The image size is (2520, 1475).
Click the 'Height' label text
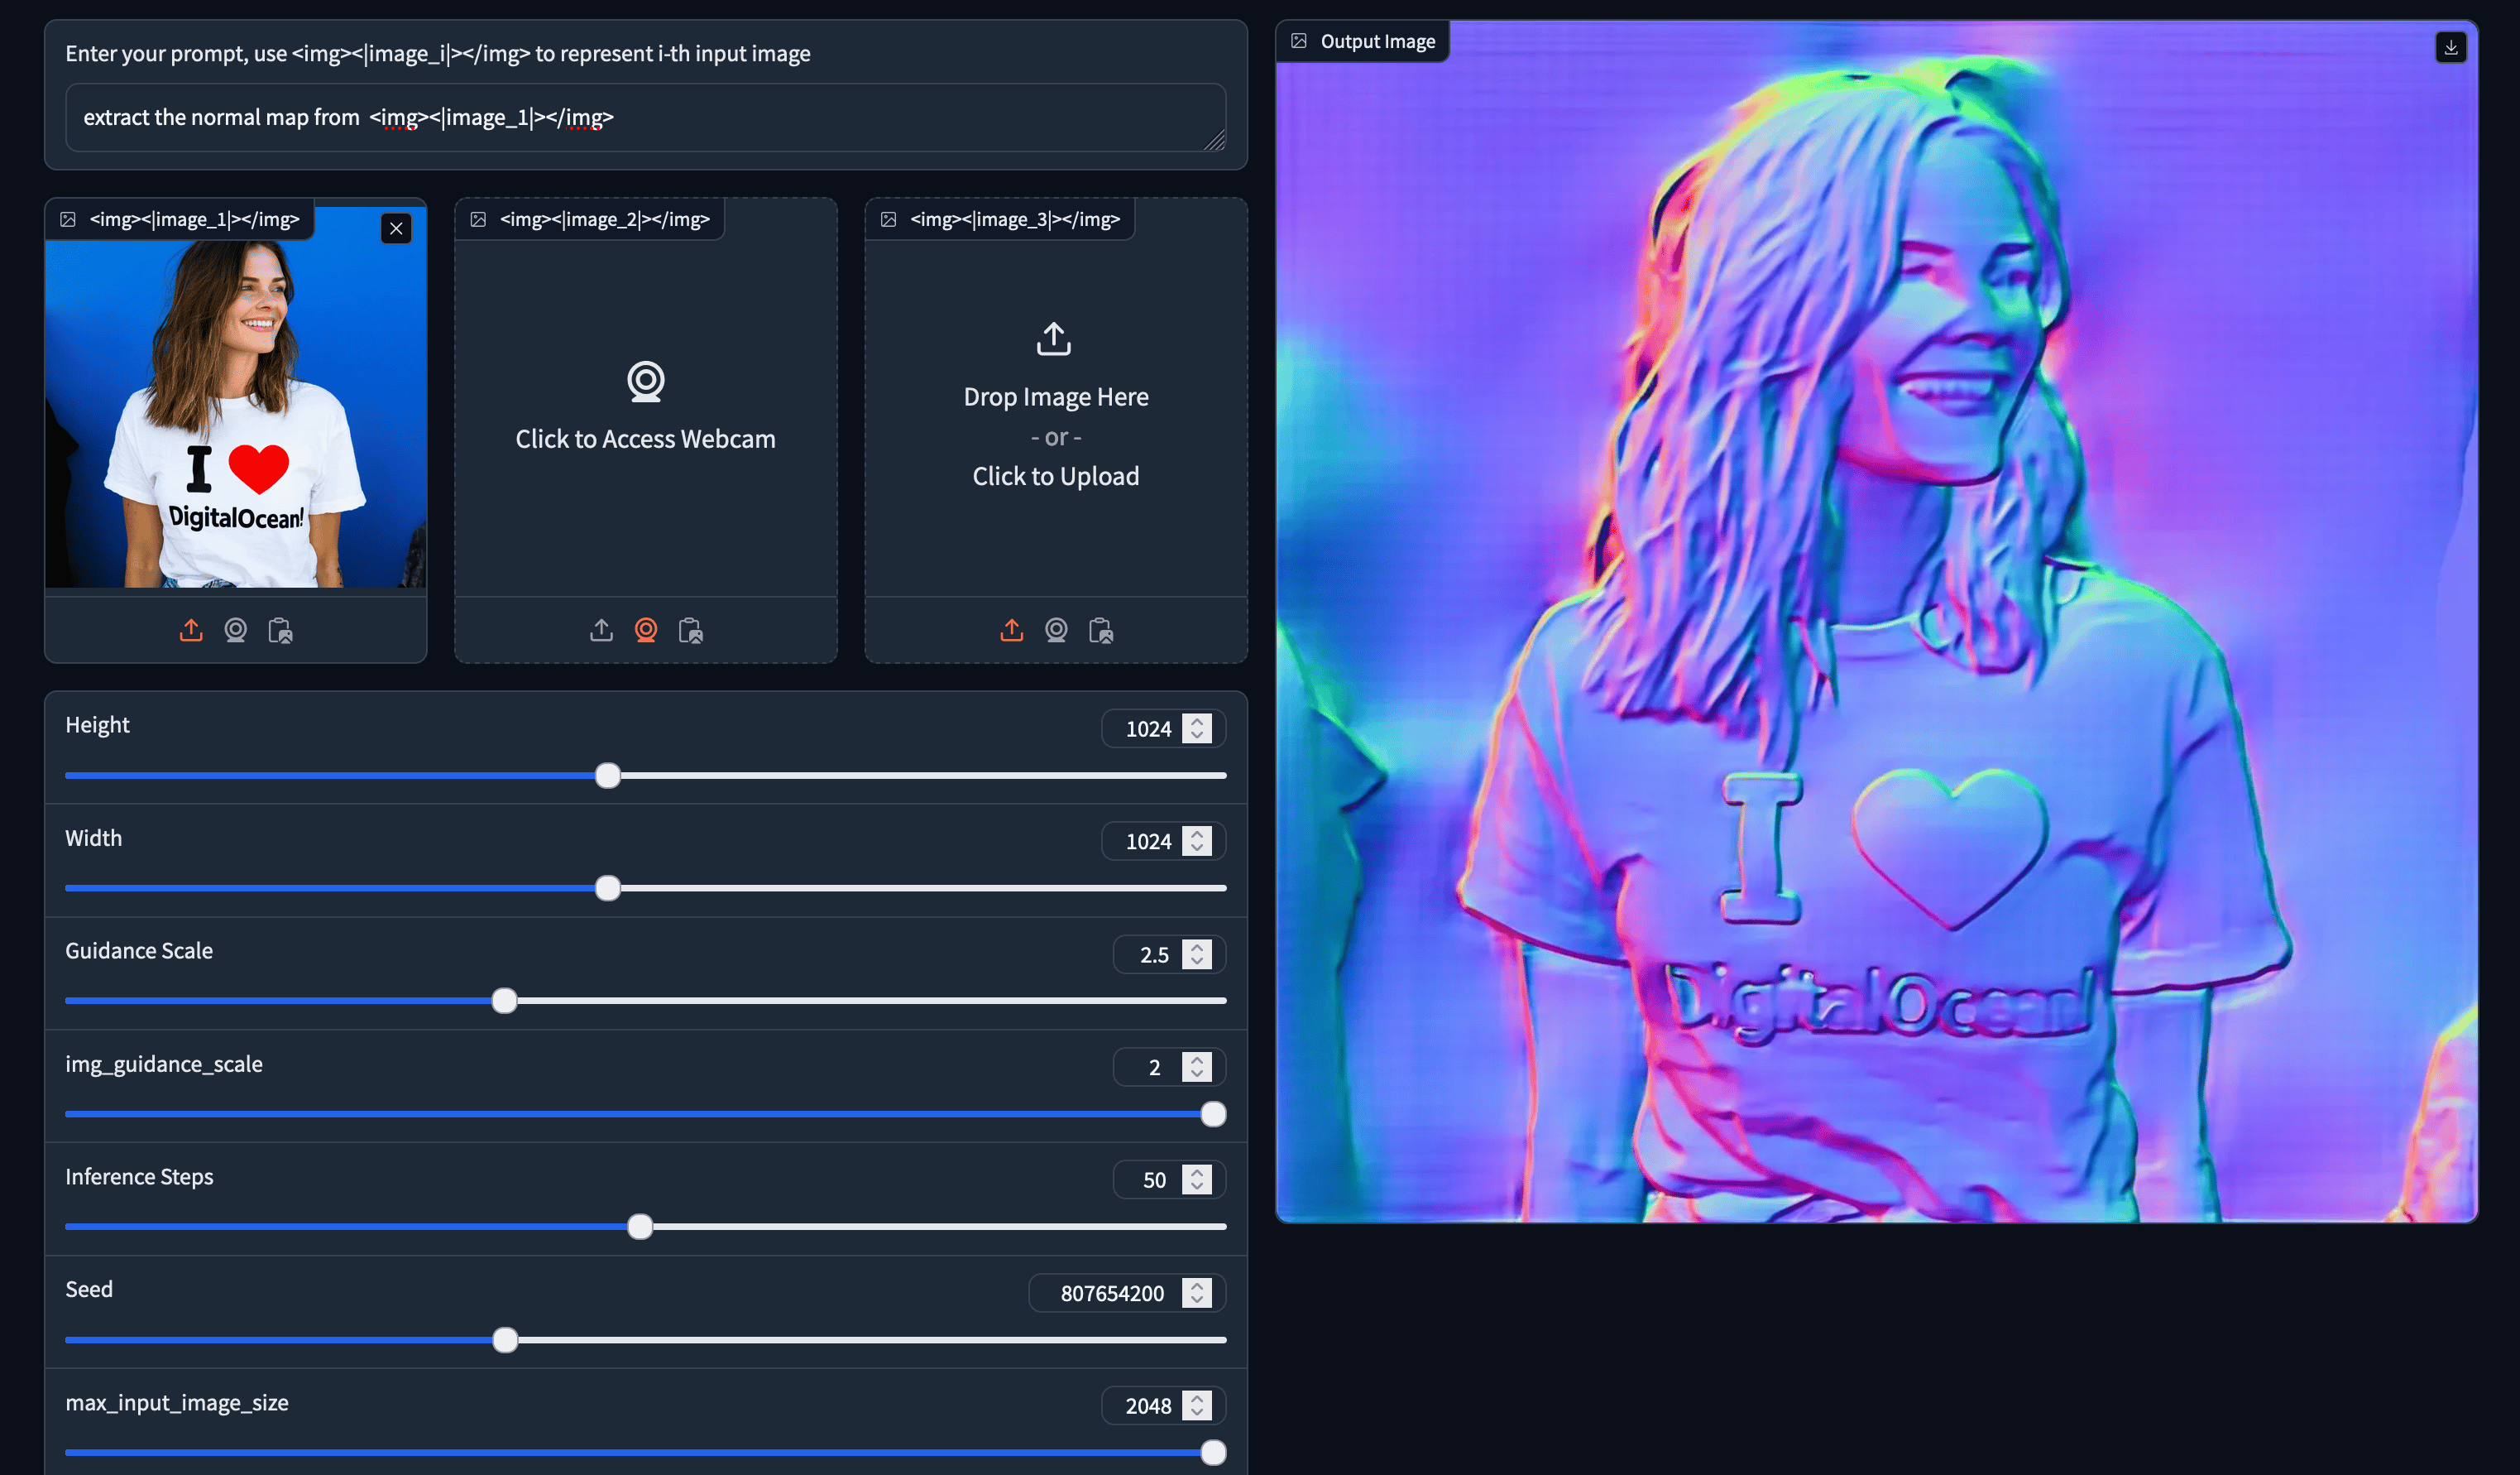pos(97,724)
